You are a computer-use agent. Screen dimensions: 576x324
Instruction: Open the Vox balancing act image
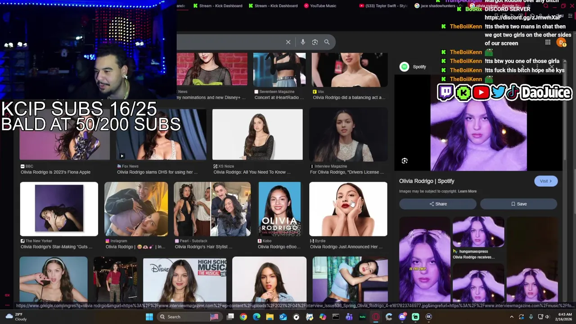(350, 70)
